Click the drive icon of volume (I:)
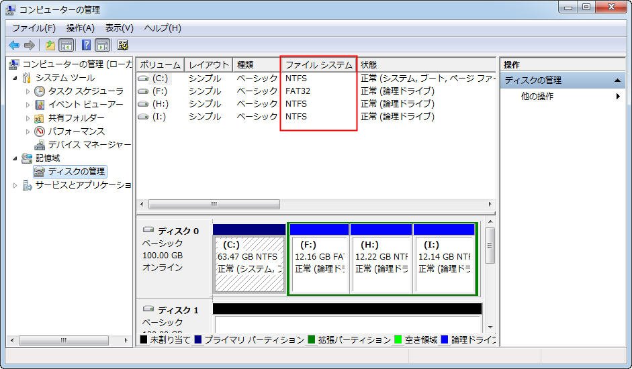Viewport: 632px width, 369px height. [143, 117]
